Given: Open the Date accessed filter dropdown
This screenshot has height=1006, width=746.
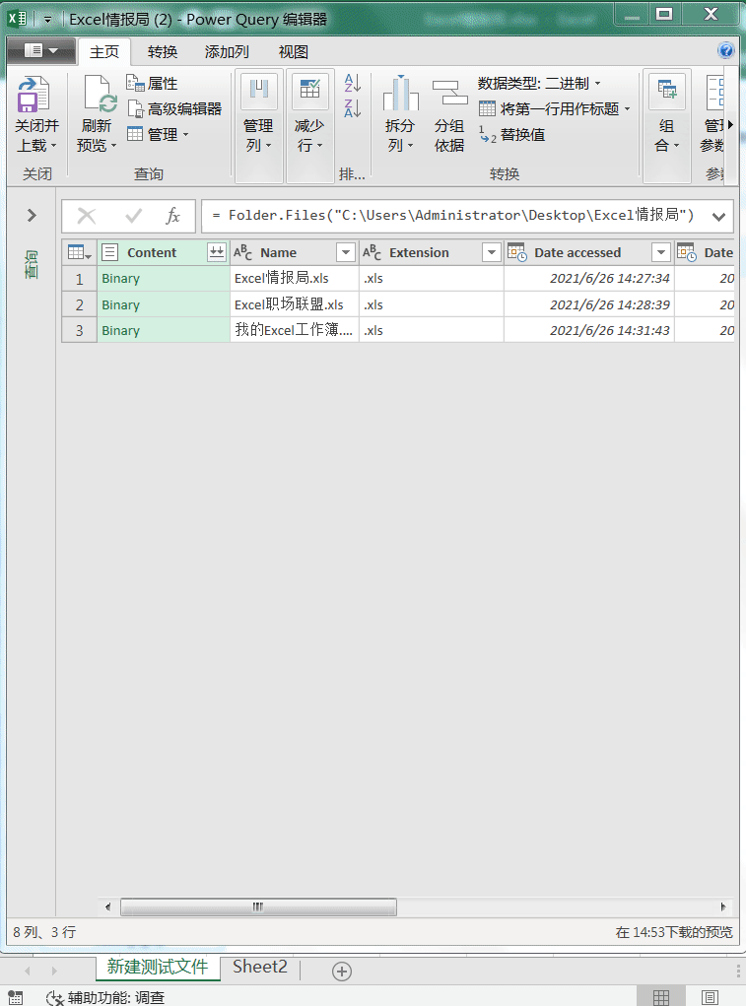Looking at the screenshot, I should (x=660, y=253).
